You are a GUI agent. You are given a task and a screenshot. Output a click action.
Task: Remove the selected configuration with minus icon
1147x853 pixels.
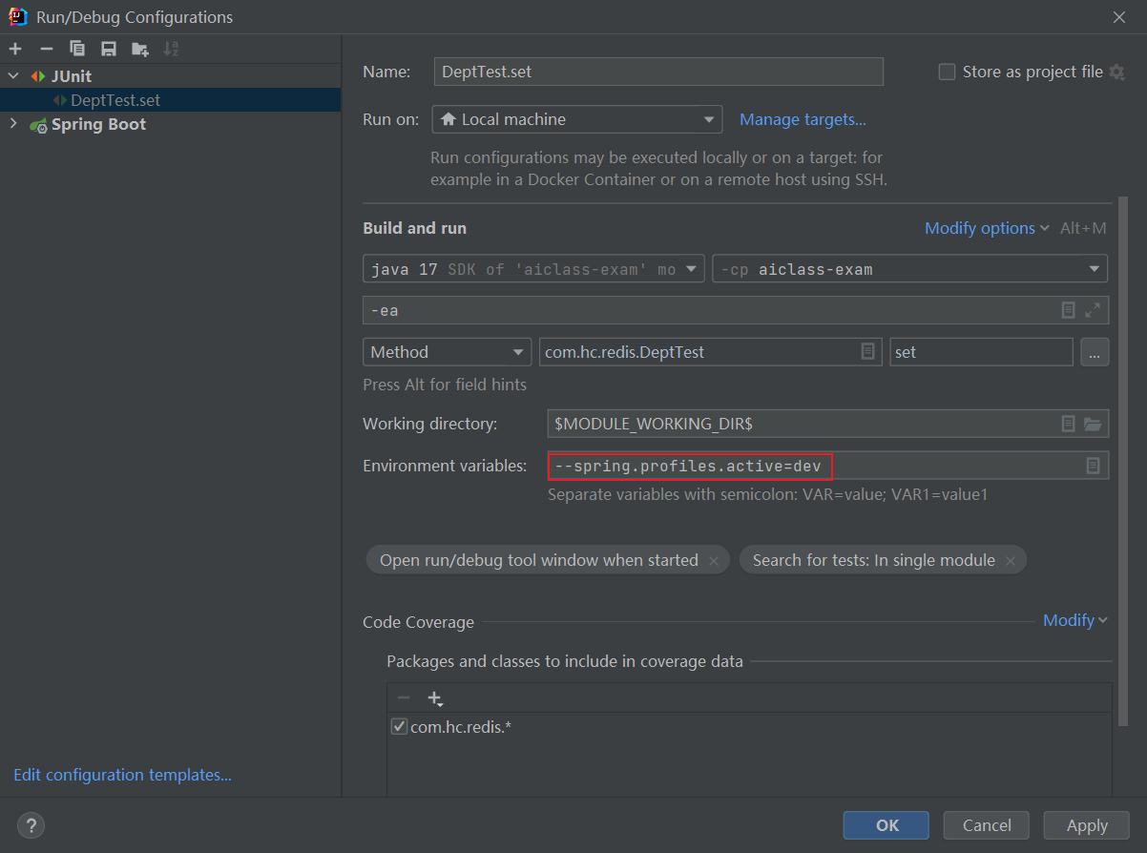[x=46, y=49]
